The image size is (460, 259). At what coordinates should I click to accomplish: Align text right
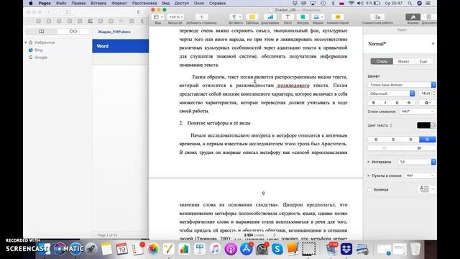410,140
